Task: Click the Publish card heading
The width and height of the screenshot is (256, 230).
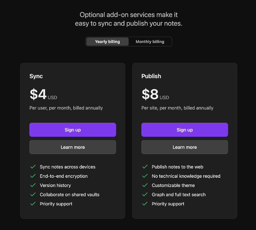Action: tap(151, 76)
